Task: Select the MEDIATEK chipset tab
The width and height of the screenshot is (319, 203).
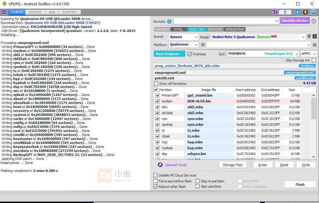Action: coord(216,30)
